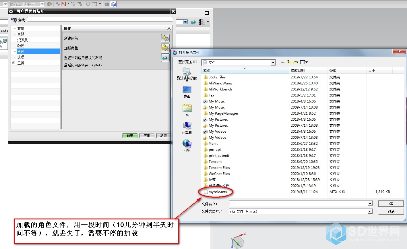Select the AliWangWang folder

coord(220,83)
